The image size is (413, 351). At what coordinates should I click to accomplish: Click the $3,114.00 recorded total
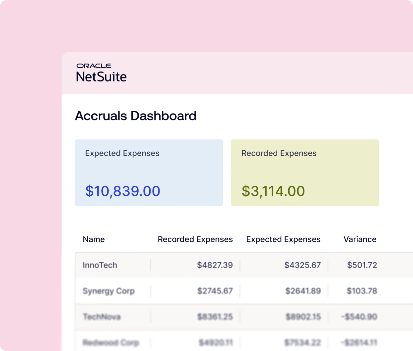(273, 191)
